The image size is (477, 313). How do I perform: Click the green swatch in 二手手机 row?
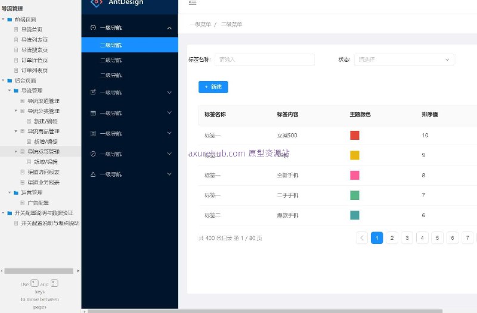click(x=355, y=195)
